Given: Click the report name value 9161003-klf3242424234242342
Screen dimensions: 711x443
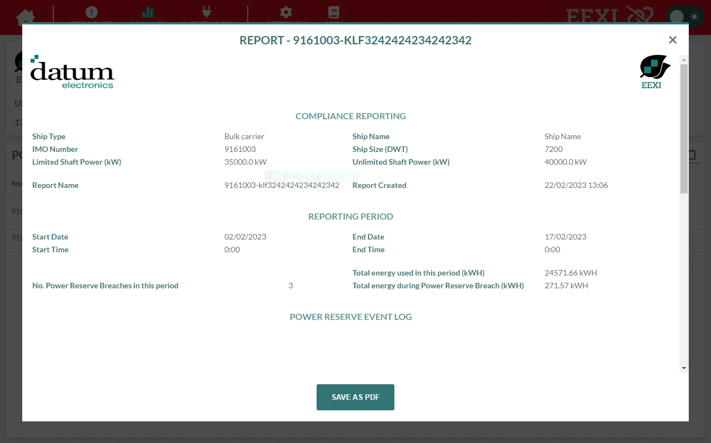Looking at the screenshot, I should point(282,185).
